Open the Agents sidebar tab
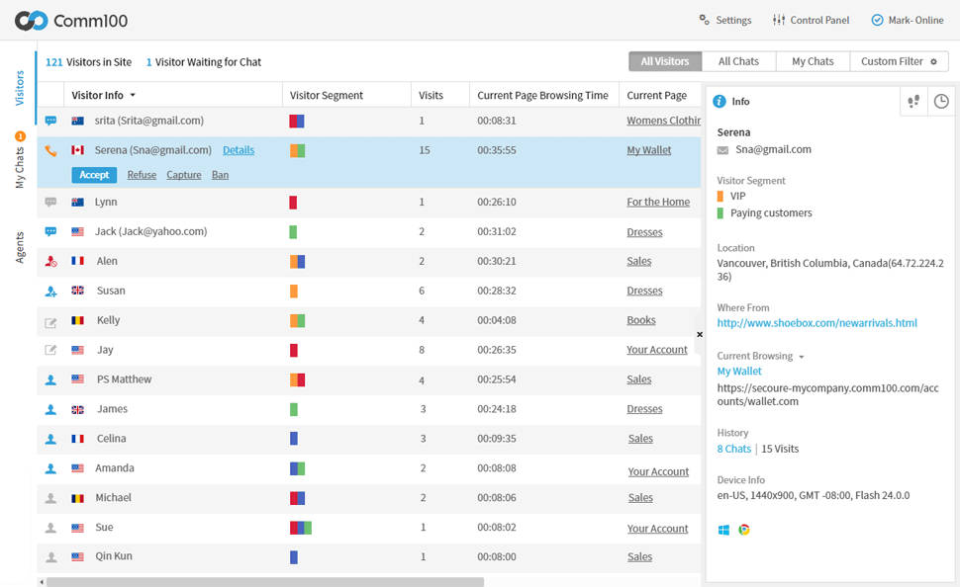The image size is (960, 587). (20, 247)
